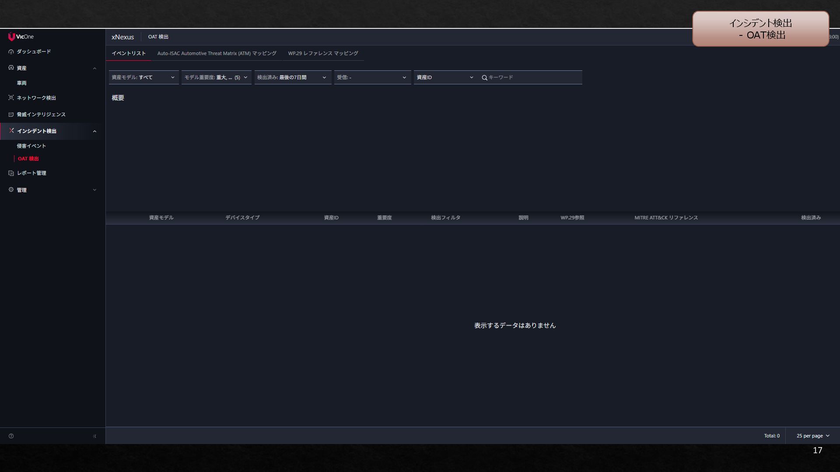
Task: Collapse the Incident Detection (インシデント検出) menu section
Action: (x=94, y=131)
